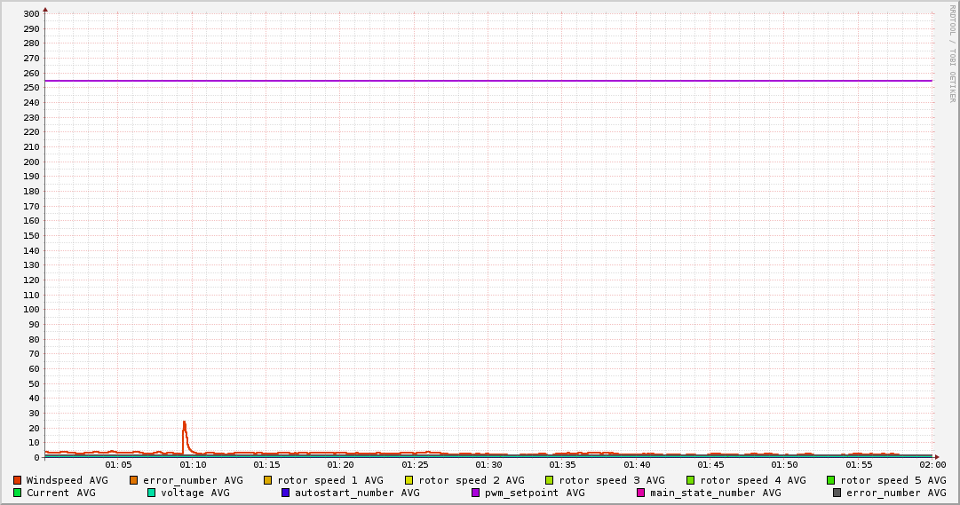Viewport: 960px width, 505px height.
Task: Click the 01:45 time axis label
Action: click(710, 465)
